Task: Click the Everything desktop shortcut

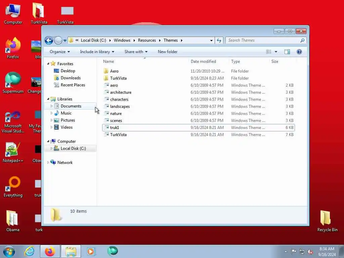Action: (13, 187)
